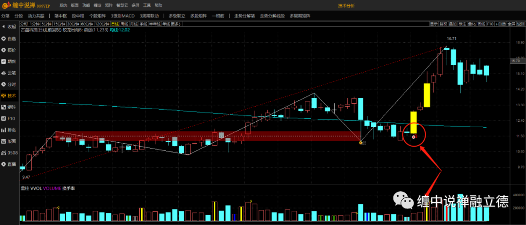This screenshot has height=225, width=526.
Task: Open the 多屏 menu
Action: pos(135,6)
